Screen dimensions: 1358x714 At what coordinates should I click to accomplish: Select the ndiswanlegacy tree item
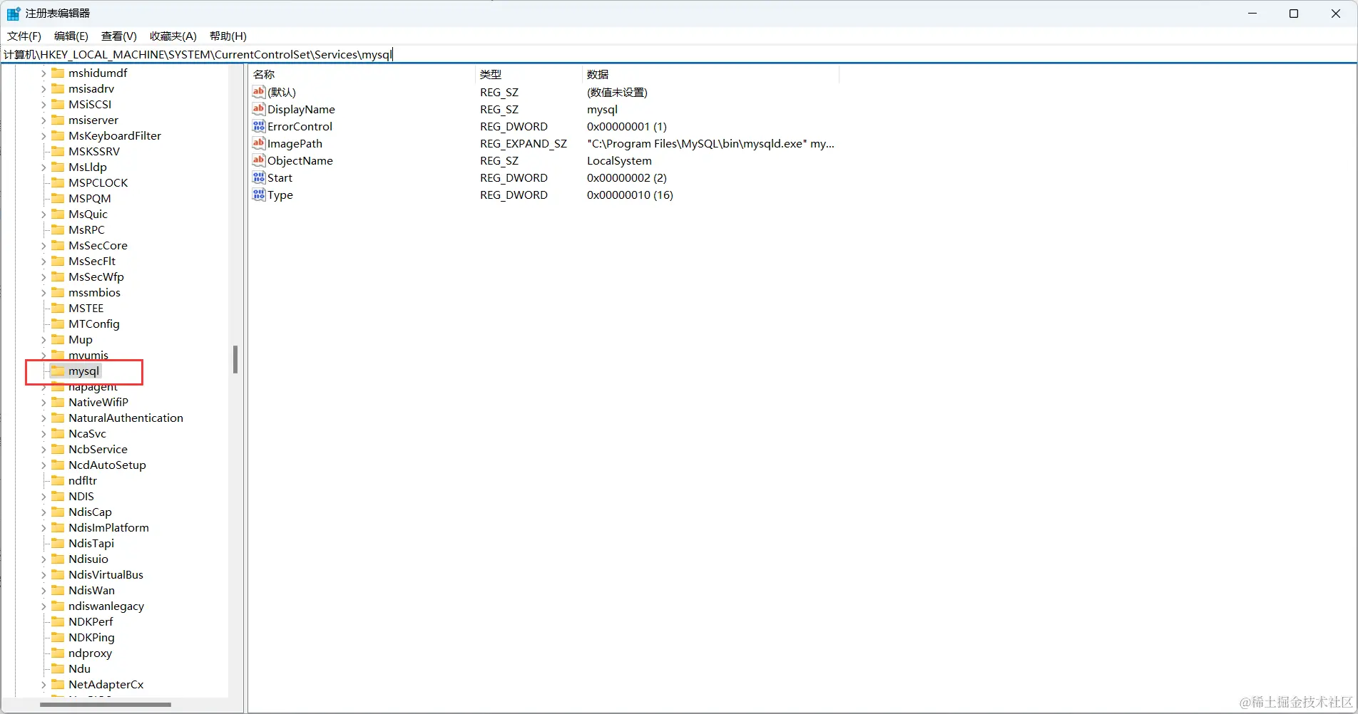click(106, 606)
